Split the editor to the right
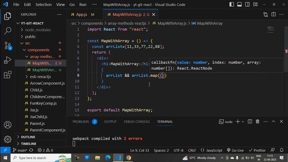Screen dimensions: 288x162 tap(274, 14)
